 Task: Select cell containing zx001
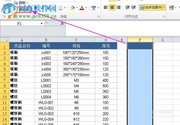point(46,52)
